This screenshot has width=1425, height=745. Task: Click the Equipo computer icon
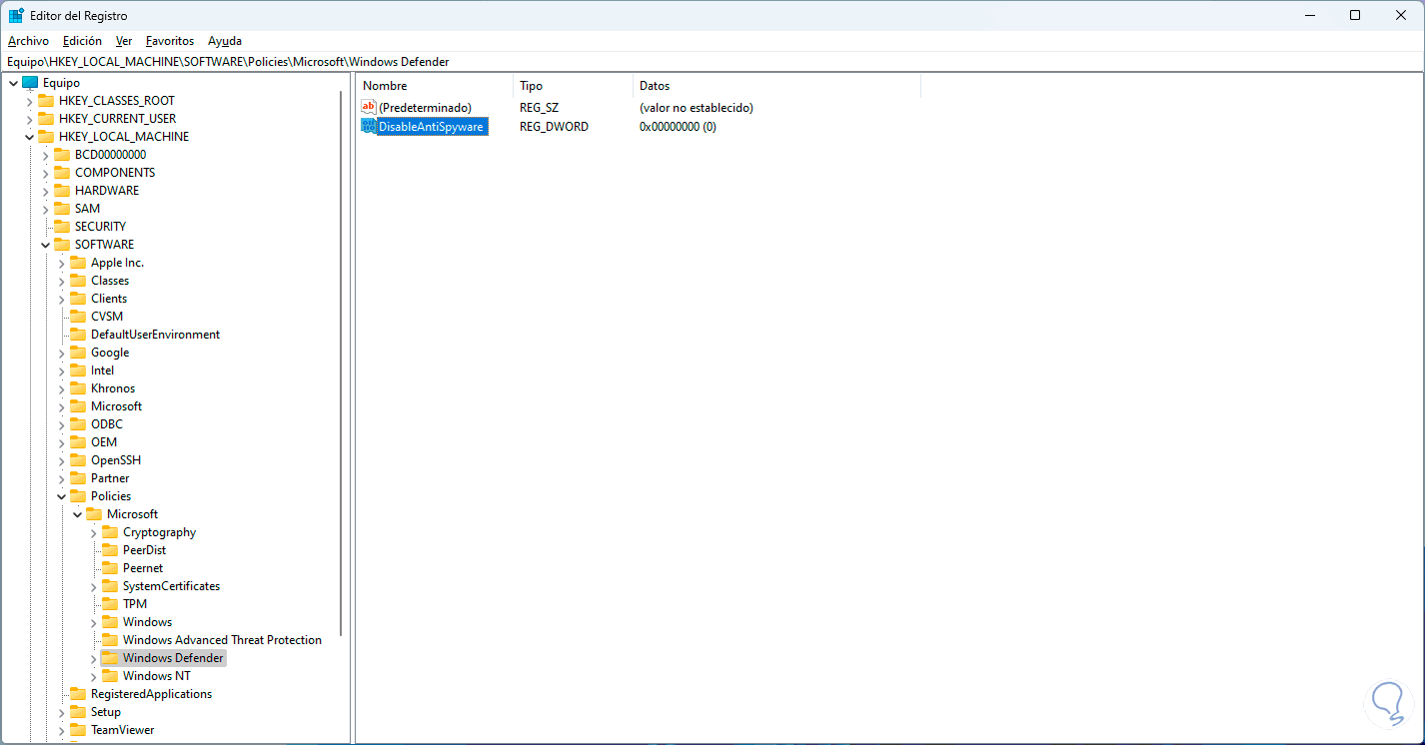click(x=30, y=83)
